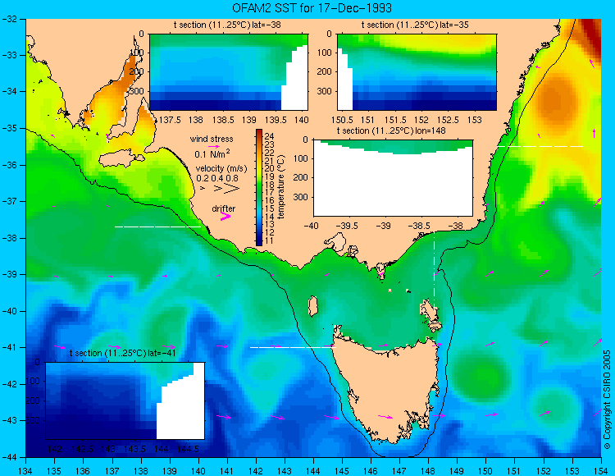Click the '0.1 N/m²' wind stress value
Image resolution: width=615 pixels, height=476 pixels.
(212, 153)
